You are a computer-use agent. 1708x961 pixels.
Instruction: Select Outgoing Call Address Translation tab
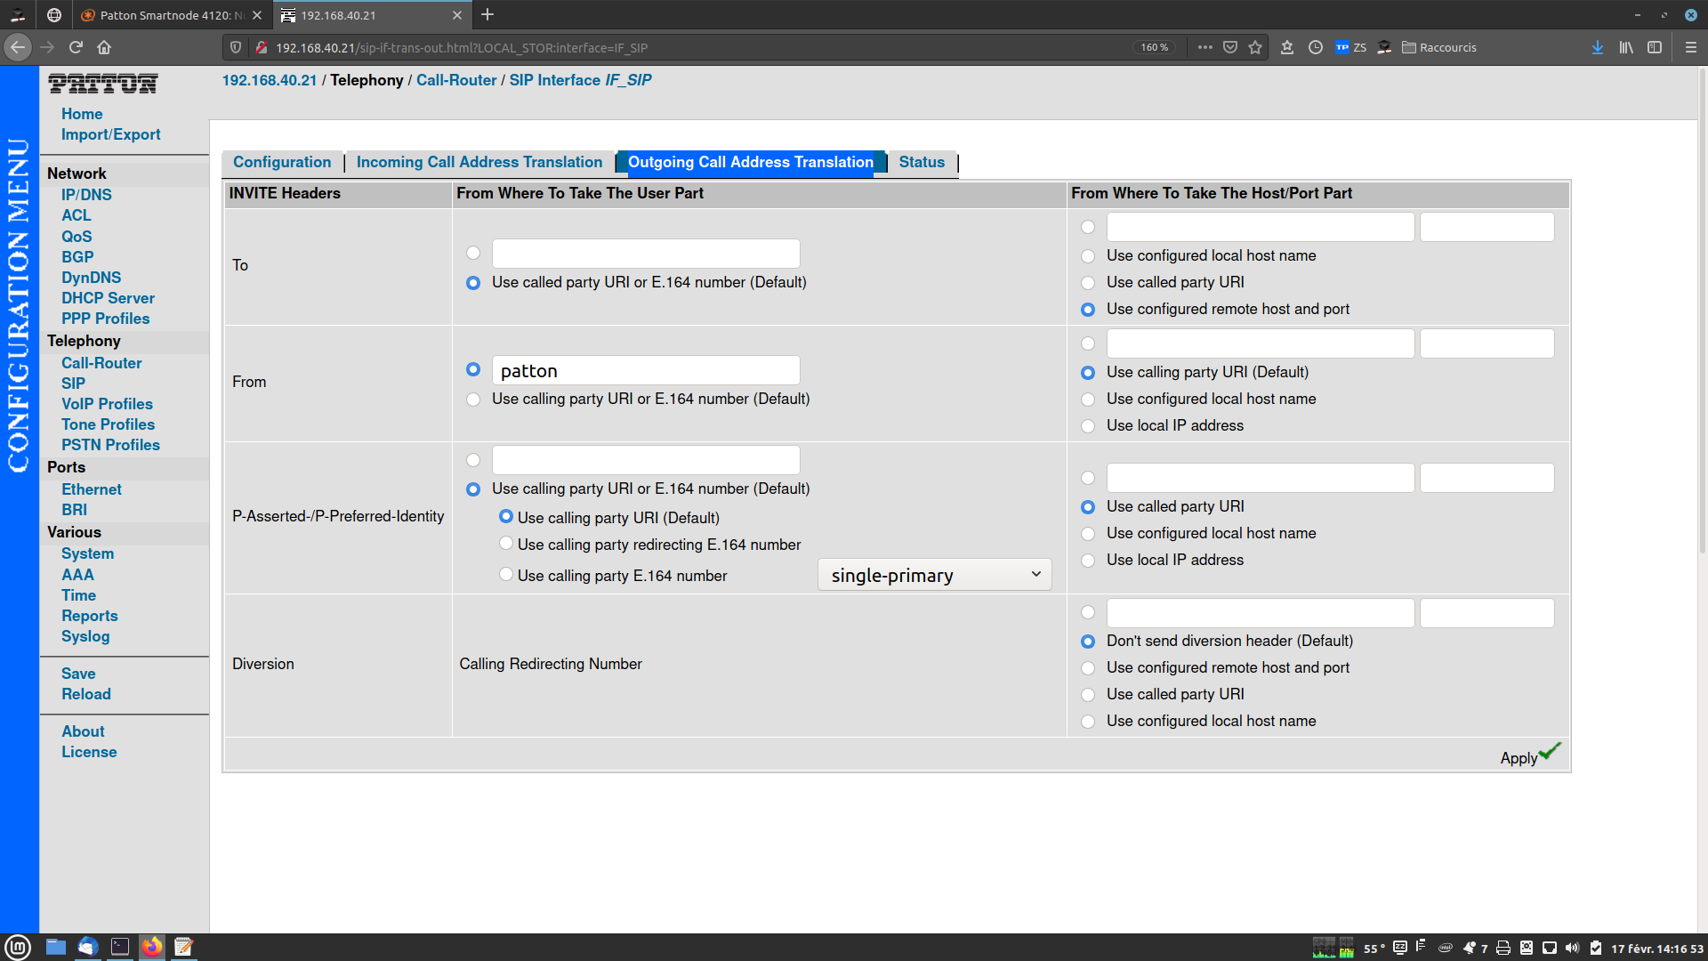coord(751,162)
